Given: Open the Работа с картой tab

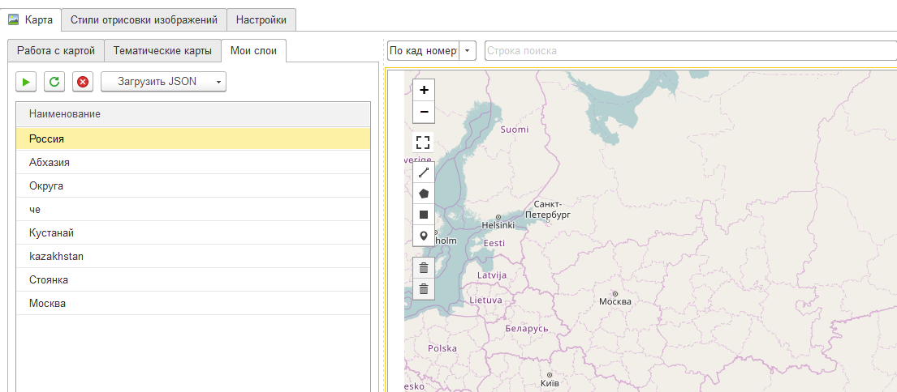Looking at the screenshot, I should [x=56, y=51].
